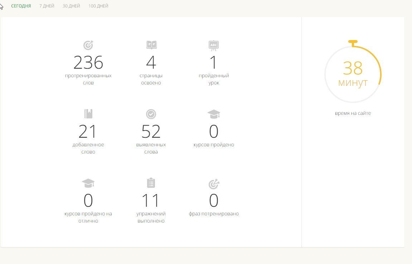Click the checkmark circle icon above выявленных слова
This screenshot has height=264, width=412.
point(151,114)
